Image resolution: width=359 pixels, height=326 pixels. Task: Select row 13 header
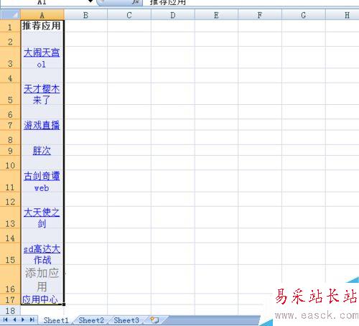click(x=10, y=218)
